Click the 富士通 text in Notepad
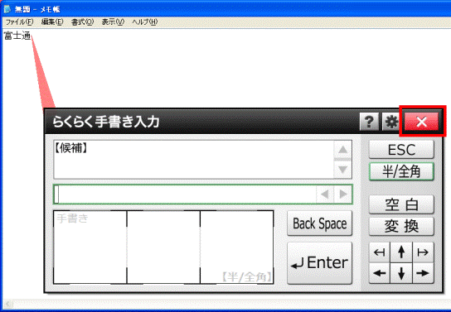The width and height of the screenshot is (451, 312). [x=17, y=36]
